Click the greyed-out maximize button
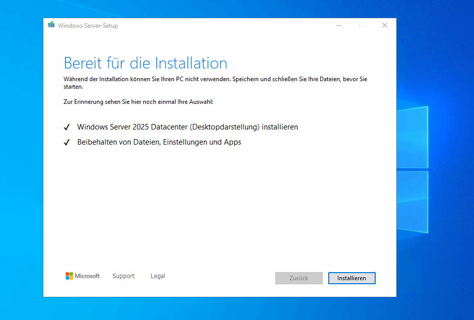Screen dimensions: 474x320 [x=362, y=25]
